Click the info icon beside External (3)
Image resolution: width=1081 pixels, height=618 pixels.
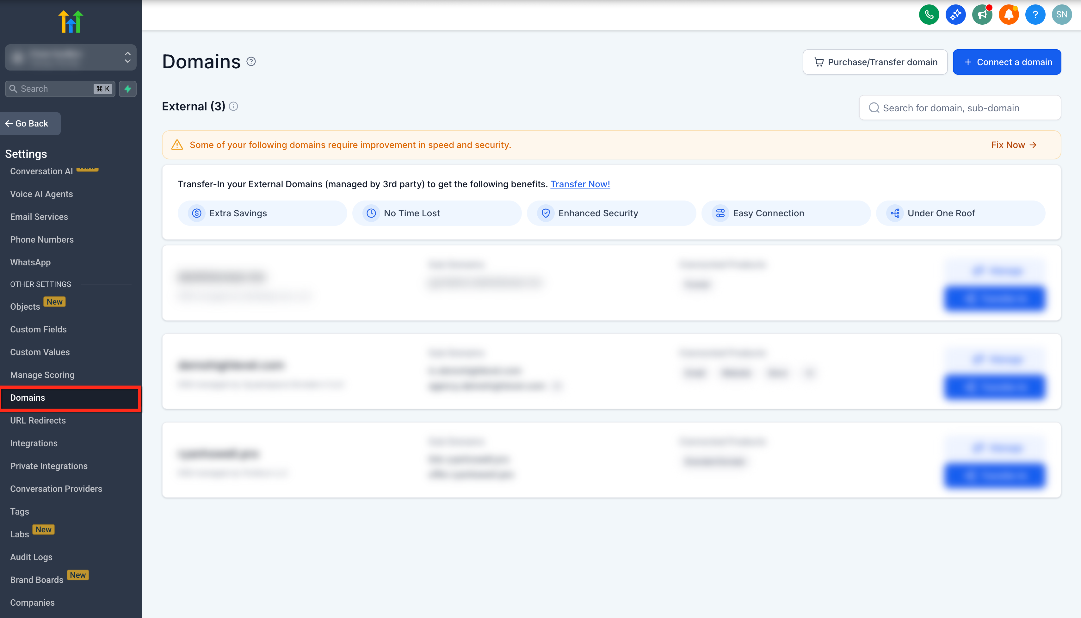(x=233, y=107)
